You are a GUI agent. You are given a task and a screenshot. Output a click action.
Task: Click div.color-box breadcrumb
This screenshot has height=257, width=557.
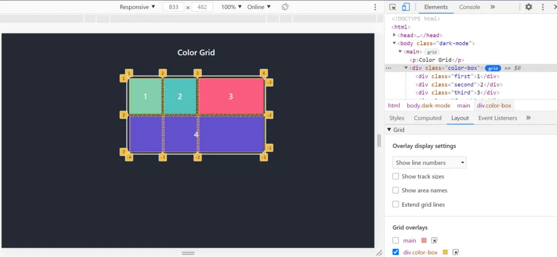[494, 105]
